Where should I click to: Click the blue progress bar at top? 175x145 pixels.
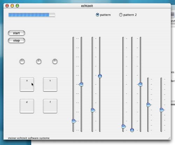(x=32, y=15)
